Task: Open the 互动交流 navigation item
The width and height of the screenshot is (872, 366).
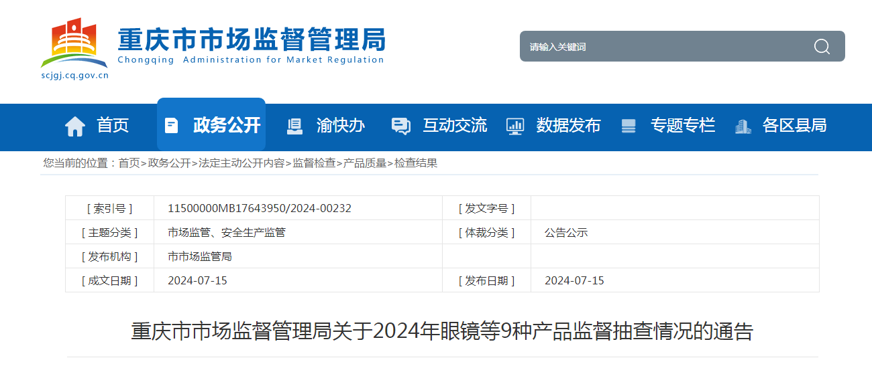Action: 455,125
